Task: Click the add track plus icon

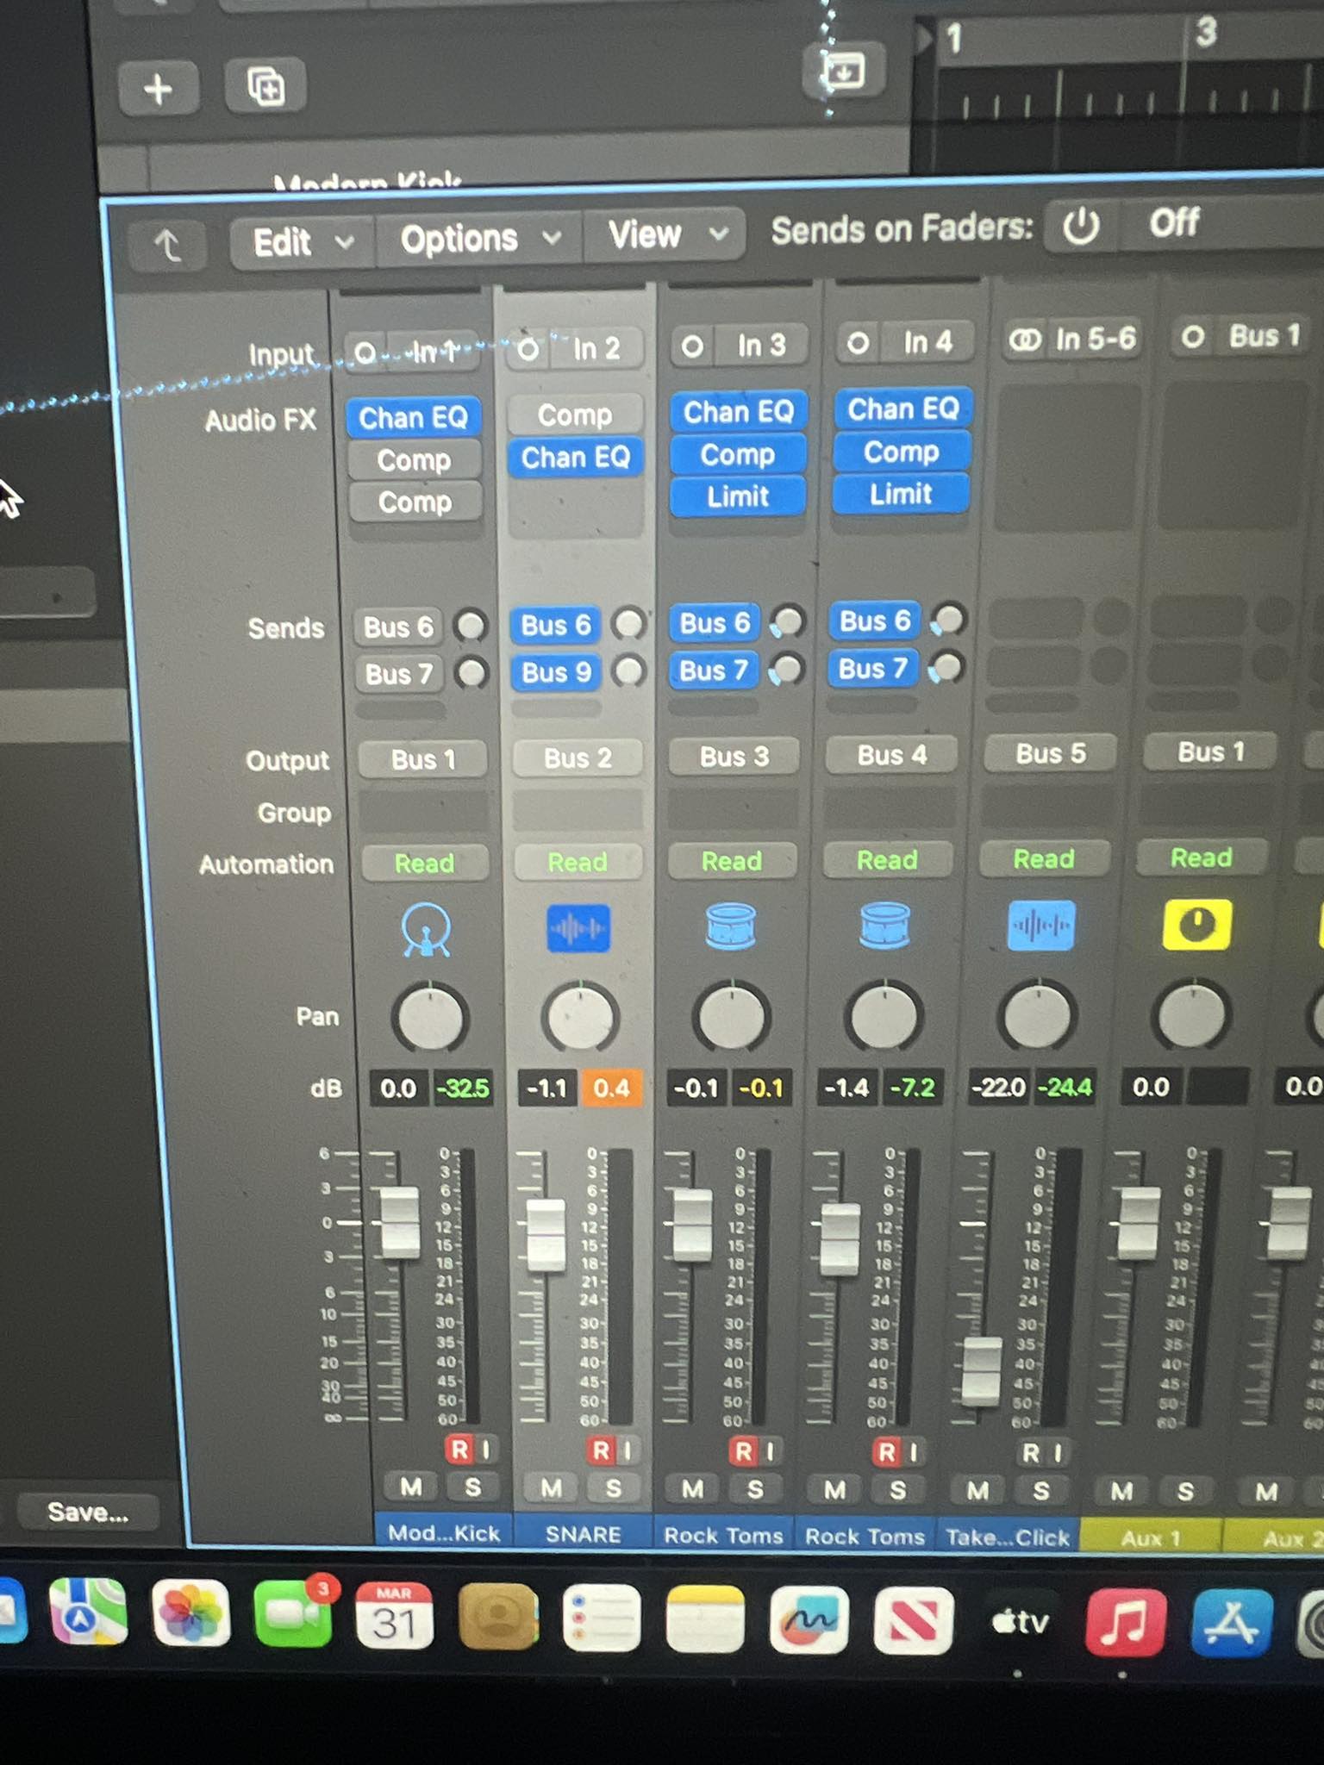Action: [x=159, y=88]
